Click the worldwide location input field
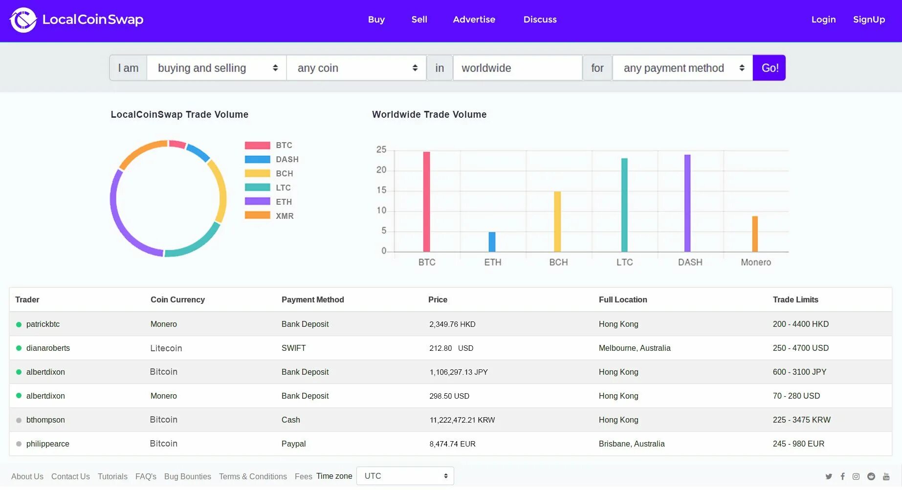 pos(517,68)
